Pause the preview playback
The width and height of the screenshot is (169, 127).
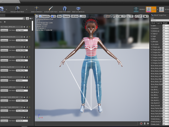click(145, 123)
